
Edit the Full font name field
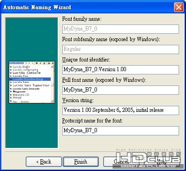pyautogui.click(x=120, y=90)
